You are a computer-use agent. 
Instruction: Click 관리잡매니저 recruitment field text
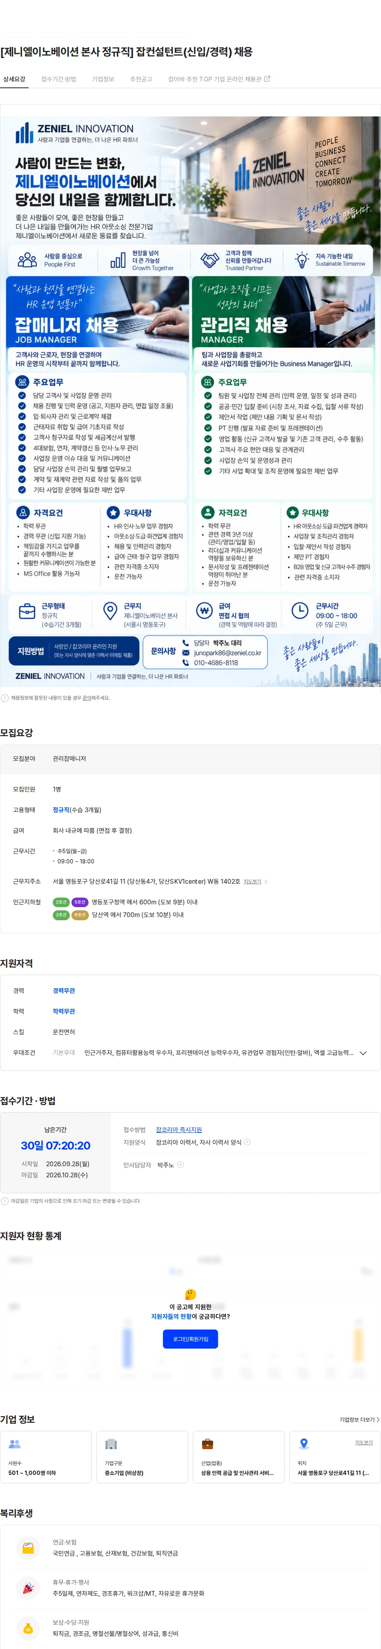pyautogui.click(x=69, y=759)
